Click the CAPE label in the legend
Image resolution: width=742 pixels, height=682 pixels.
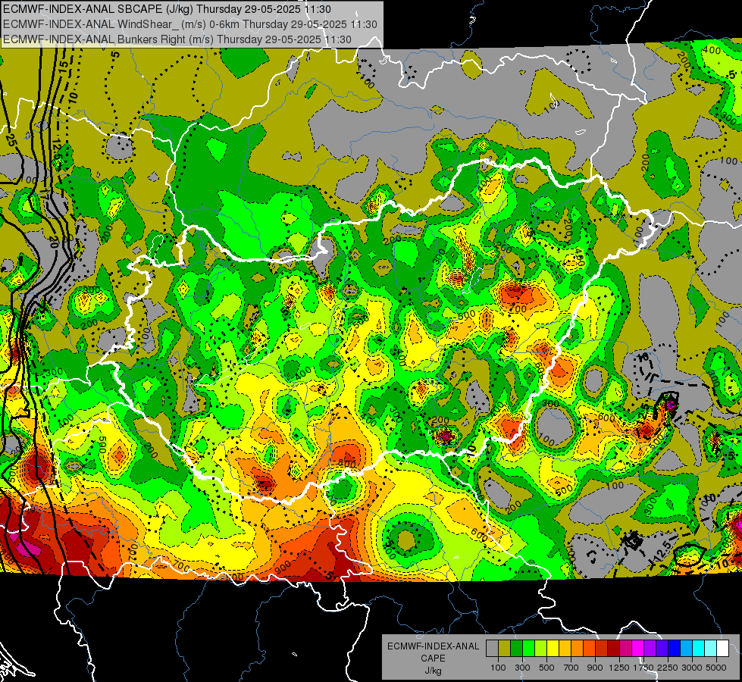pos(433,659)
